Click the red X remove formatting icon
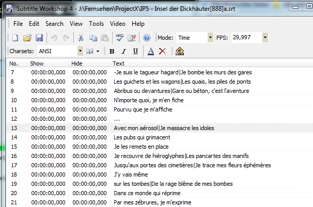The height and width of the screenshot is (207, 313). click(x=162, y=51)
